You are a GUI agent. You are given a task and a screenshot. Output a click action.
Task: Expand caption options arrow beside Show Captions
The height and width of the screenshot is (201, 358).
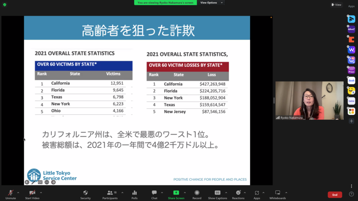click(226, 193)
